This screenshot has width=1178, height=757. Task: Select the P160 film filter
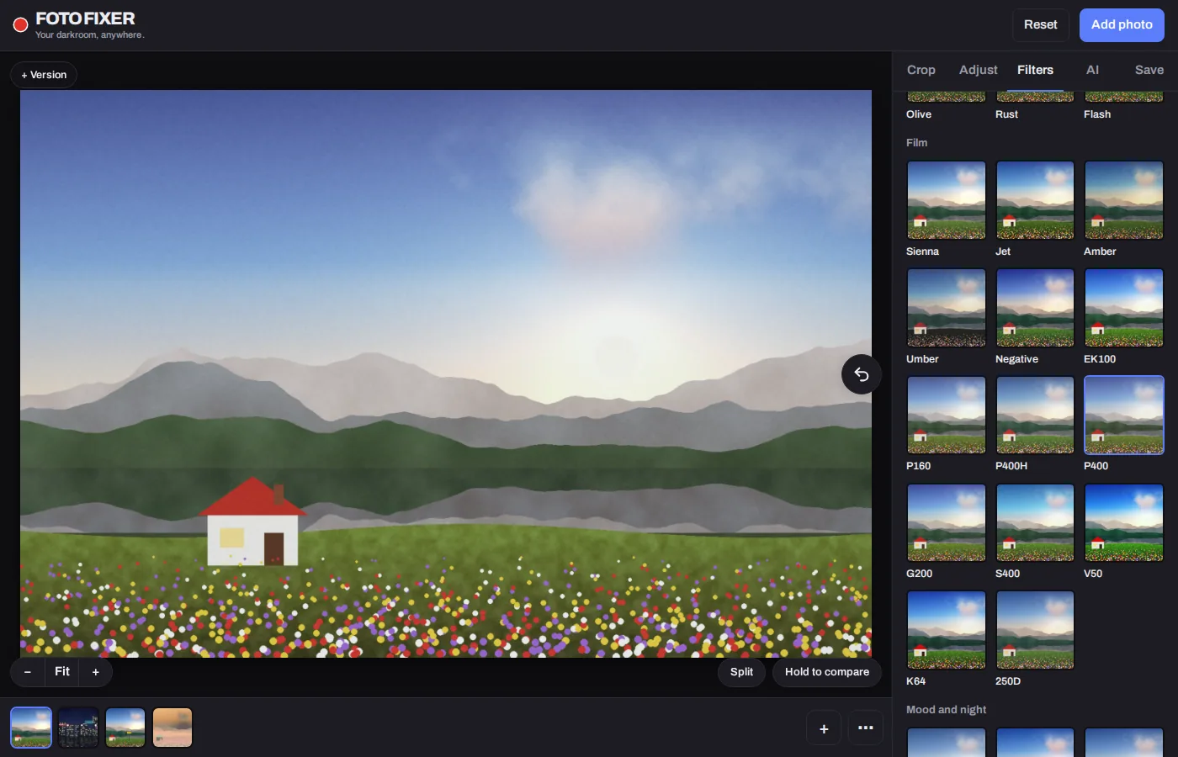click(947, 415)
